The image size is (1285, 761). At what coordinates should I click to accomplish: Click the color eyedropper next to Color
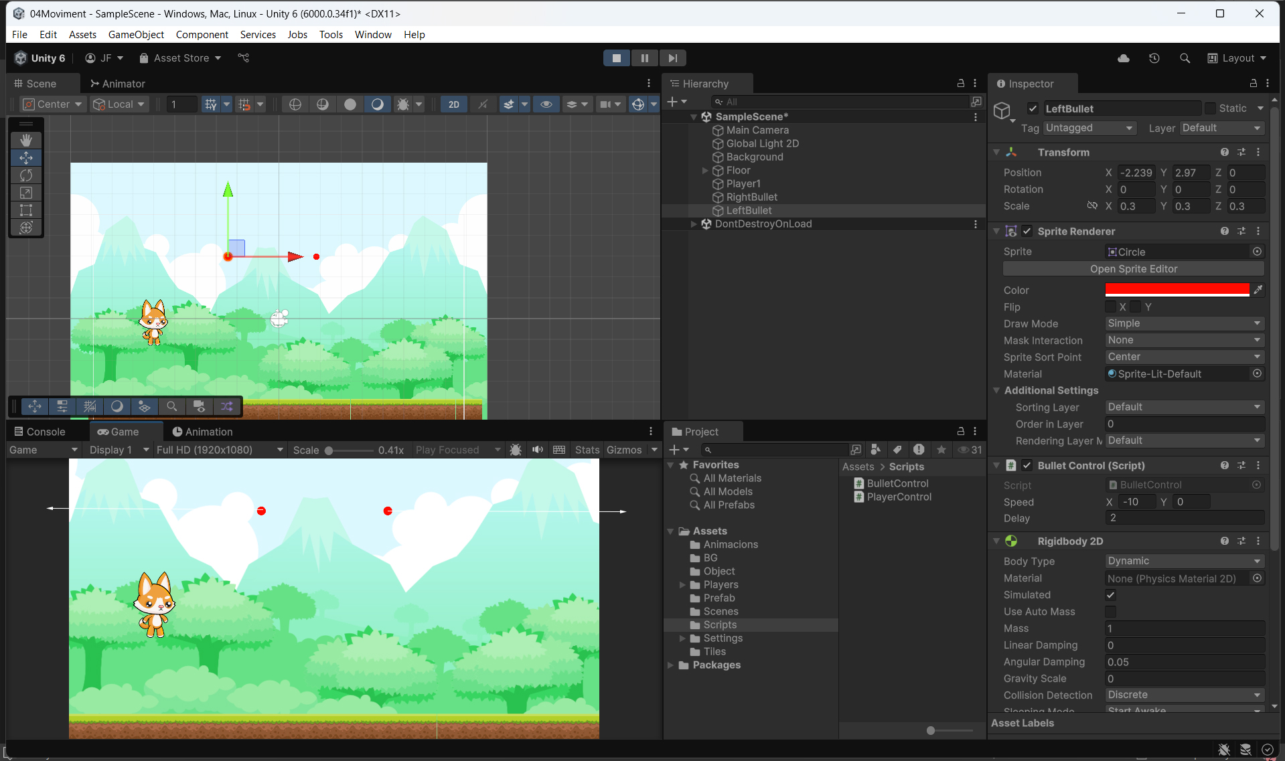point(1258,290)
